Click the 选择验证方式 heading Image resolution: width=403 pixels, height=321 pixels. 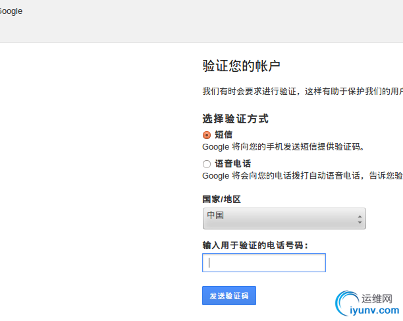(x=236, y=119)
